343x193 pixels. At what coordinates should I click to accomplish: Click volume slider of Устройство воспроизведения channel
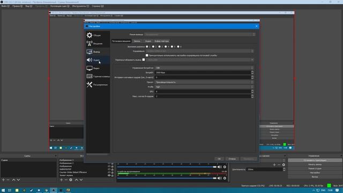(167, 178)
